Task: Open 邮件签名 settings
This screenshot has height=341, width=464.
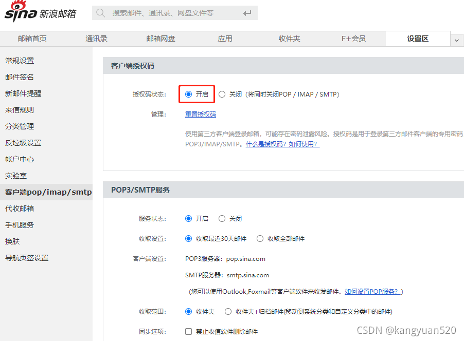Action: (20, 77)
